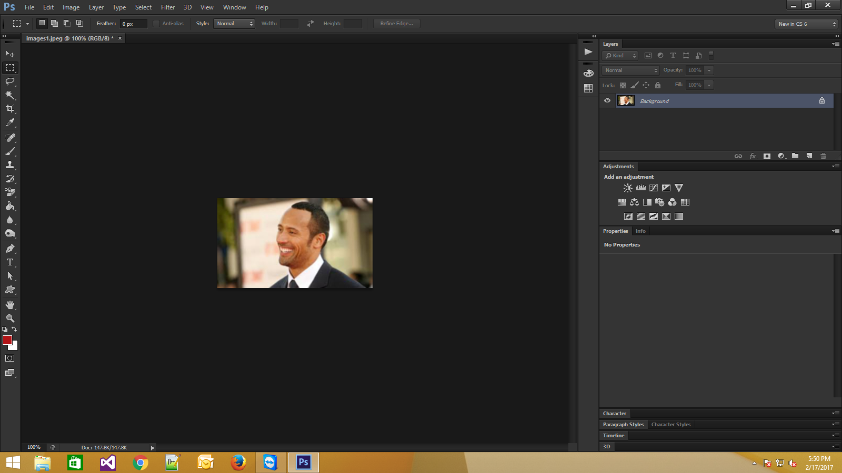Screen dimensions: 842x473
Task: Open the Select menu
Action: tap(143, 7)
